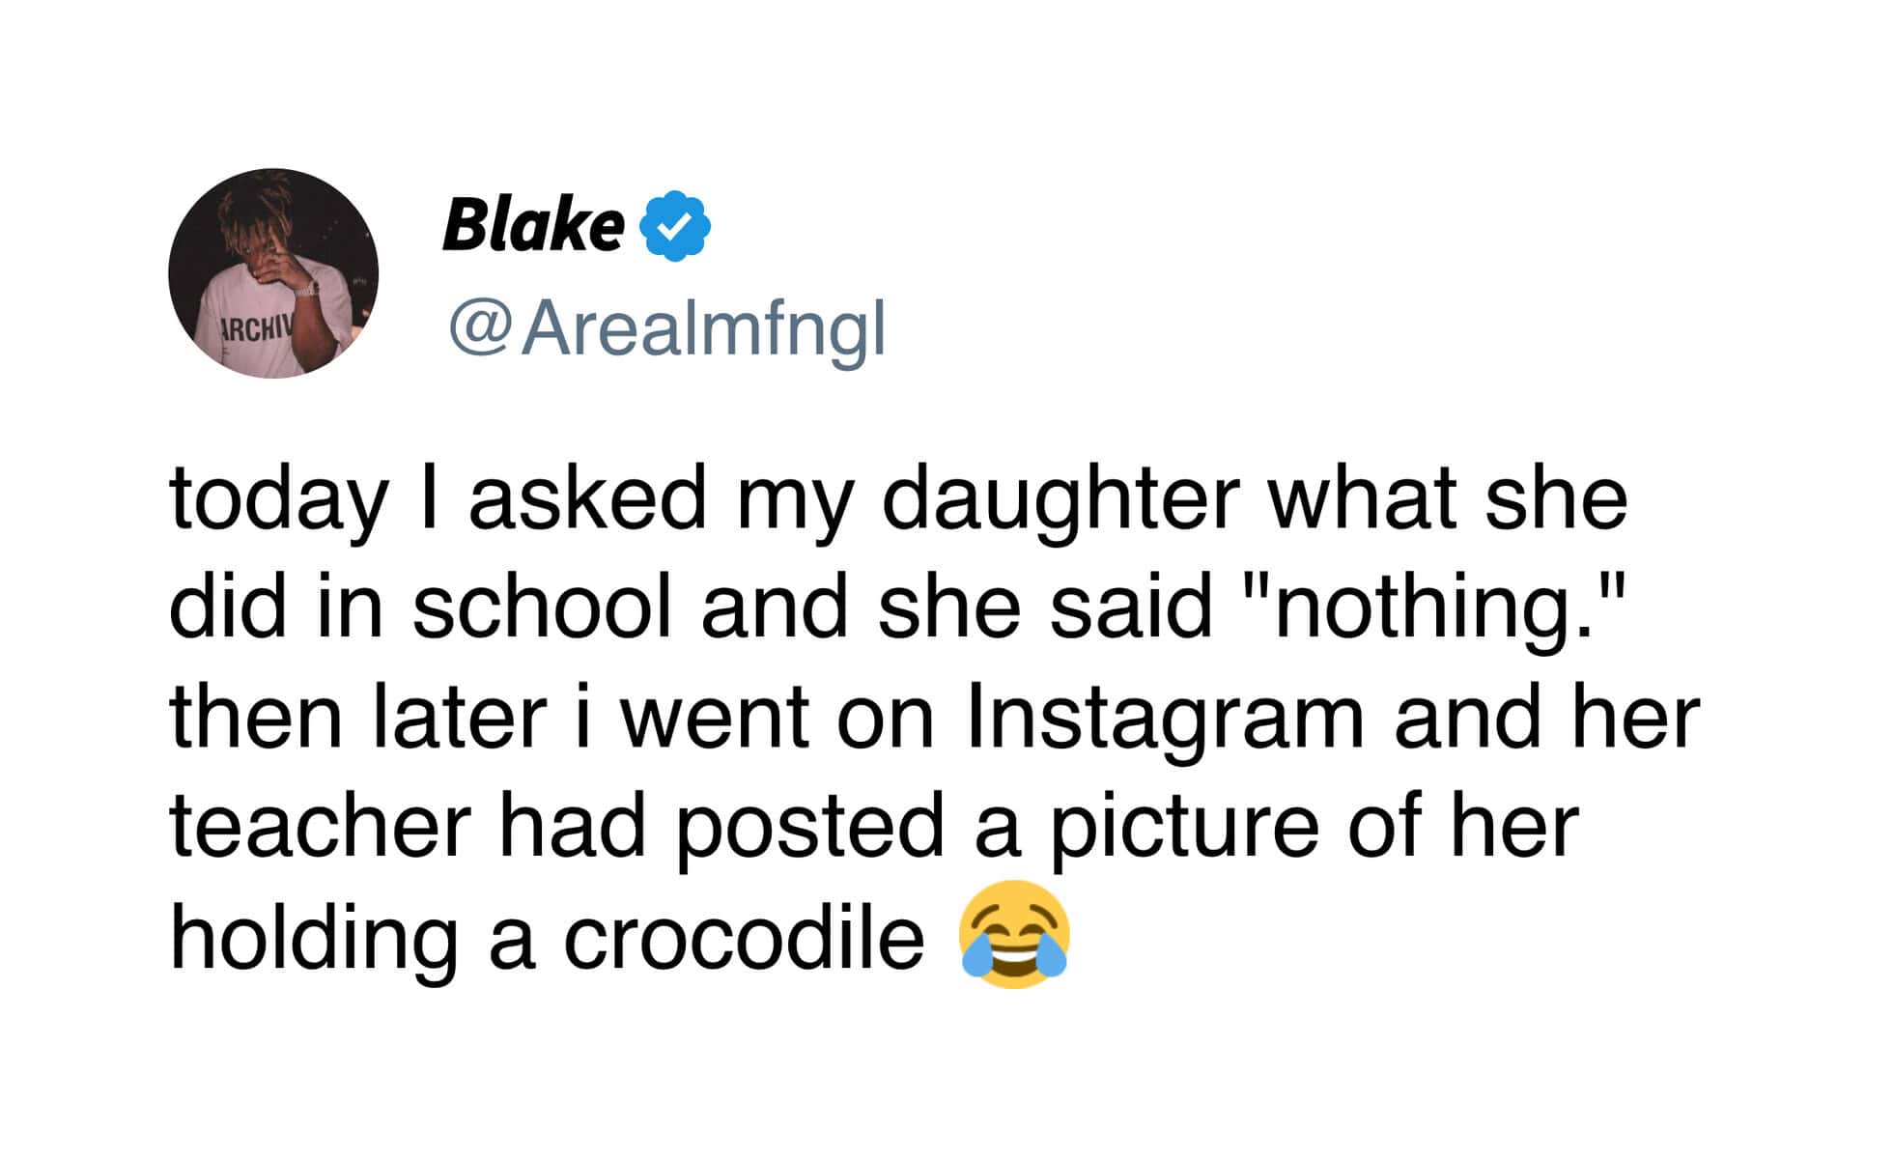The width and height of the screenshot is (1894, 1159).
Task: Click the word posted in the tweet
Action: coord(809,829)
